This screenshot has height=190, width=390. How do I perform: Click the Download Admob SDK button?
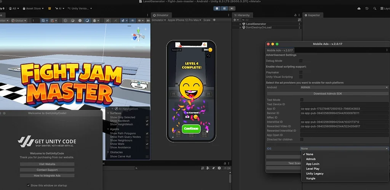[x=327, y=94]
